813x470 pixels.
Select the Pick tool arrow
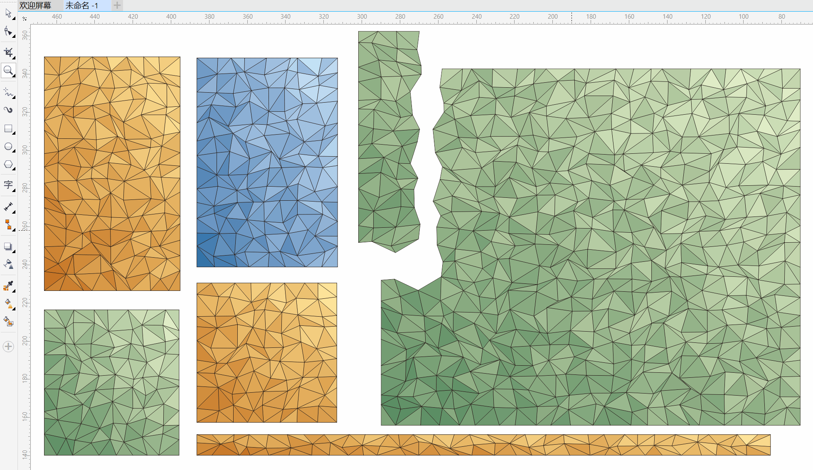(8, 13)
